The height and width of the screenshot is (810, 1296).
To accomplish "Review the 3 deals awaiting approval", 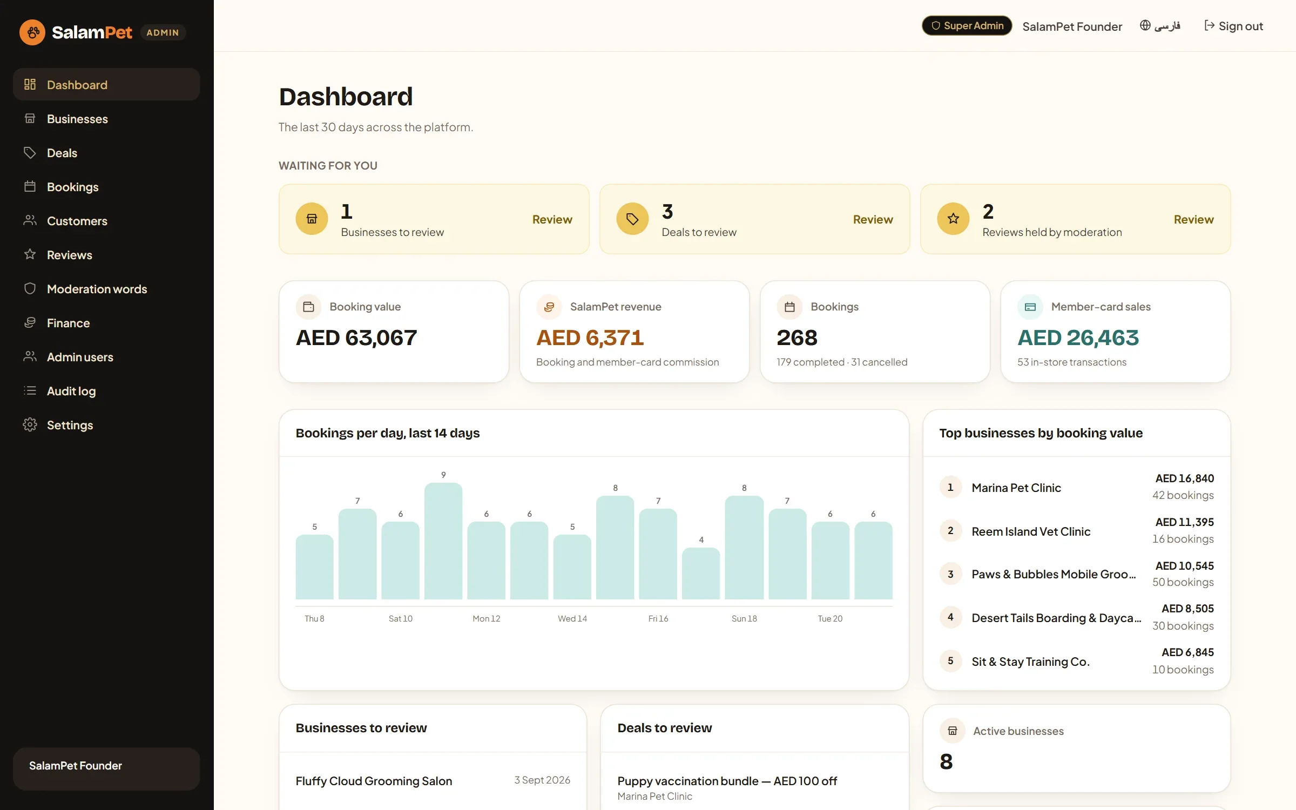I will [873, 219].
